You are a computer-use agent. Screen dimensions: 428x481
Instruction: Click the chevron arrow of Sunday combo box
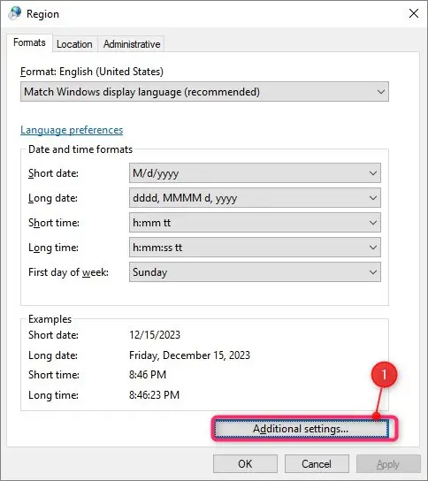click(373, 272)
